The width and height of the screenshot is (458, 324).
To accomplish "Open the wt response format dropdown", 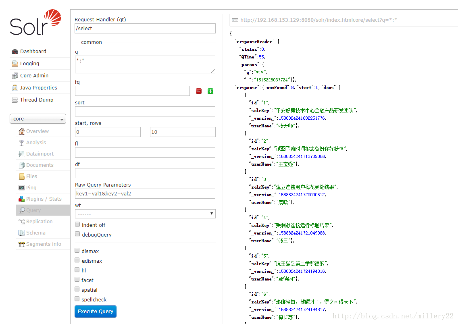I will click(x=145, y=214).
